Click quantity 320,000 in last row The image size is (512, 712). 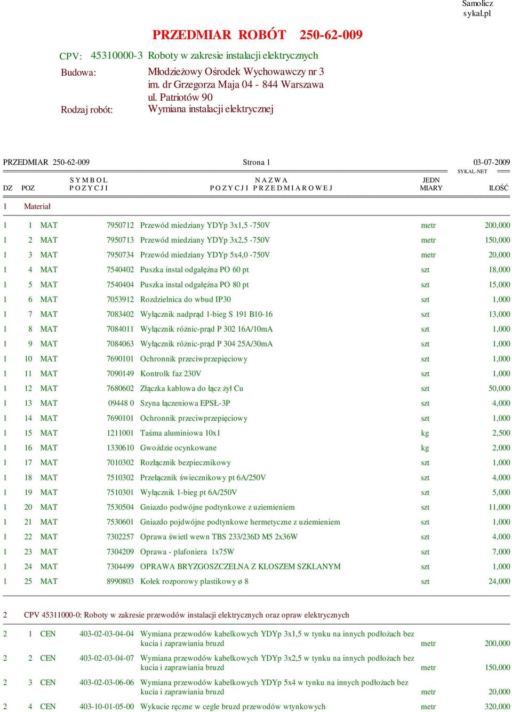coord(497,707)
